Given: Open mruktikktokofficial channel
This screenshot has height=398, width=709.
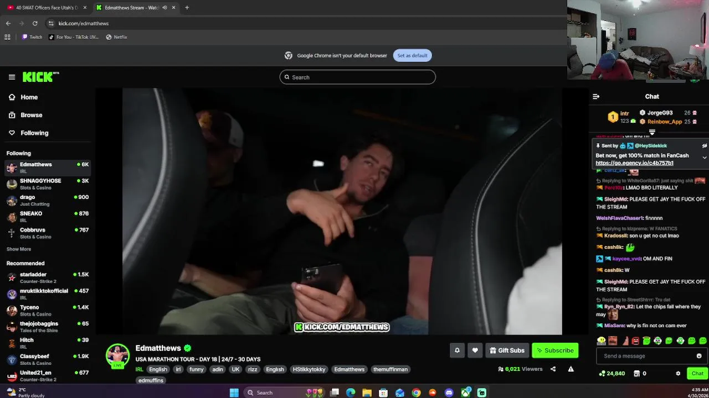Looking at the screenshot, I should click(x=48, y=294).
